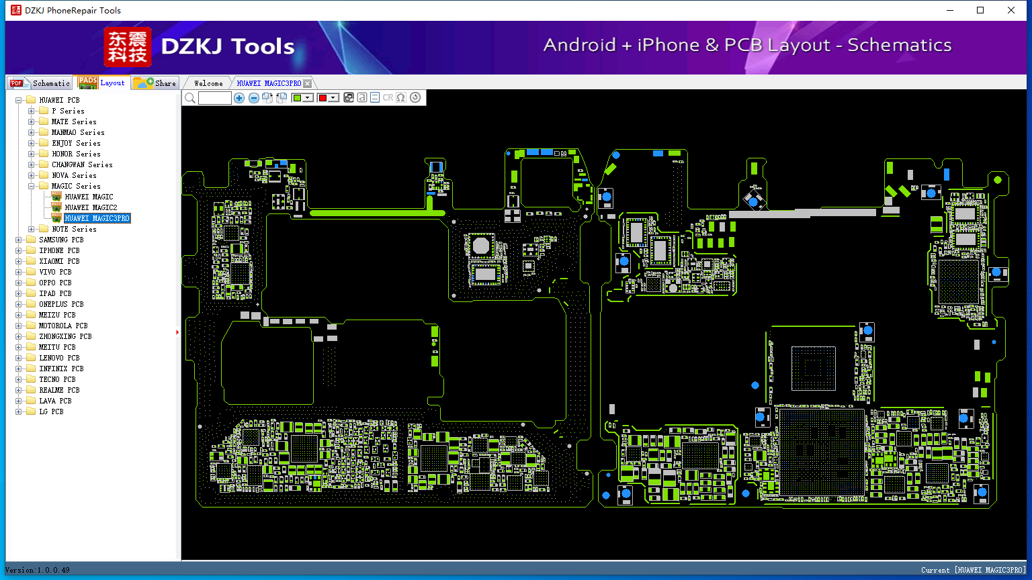
Task: Click the cloud folder icon on the Share tab
Action: (143, 83)
